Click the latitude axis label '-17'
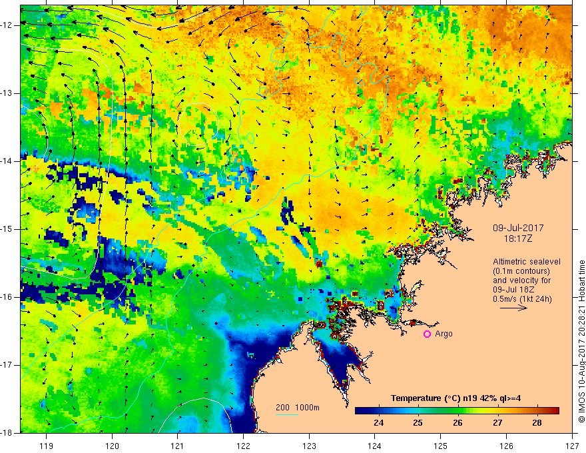This screenshot has width=586, height=453. (x=7, y=365)
